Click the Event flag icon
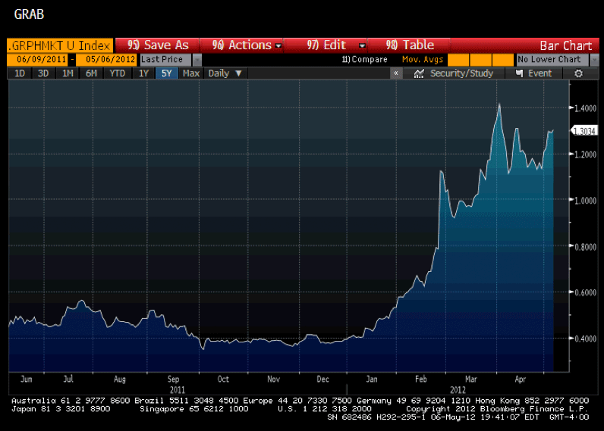The height and width of the screenshot is (431, 604). pos(520,73)
